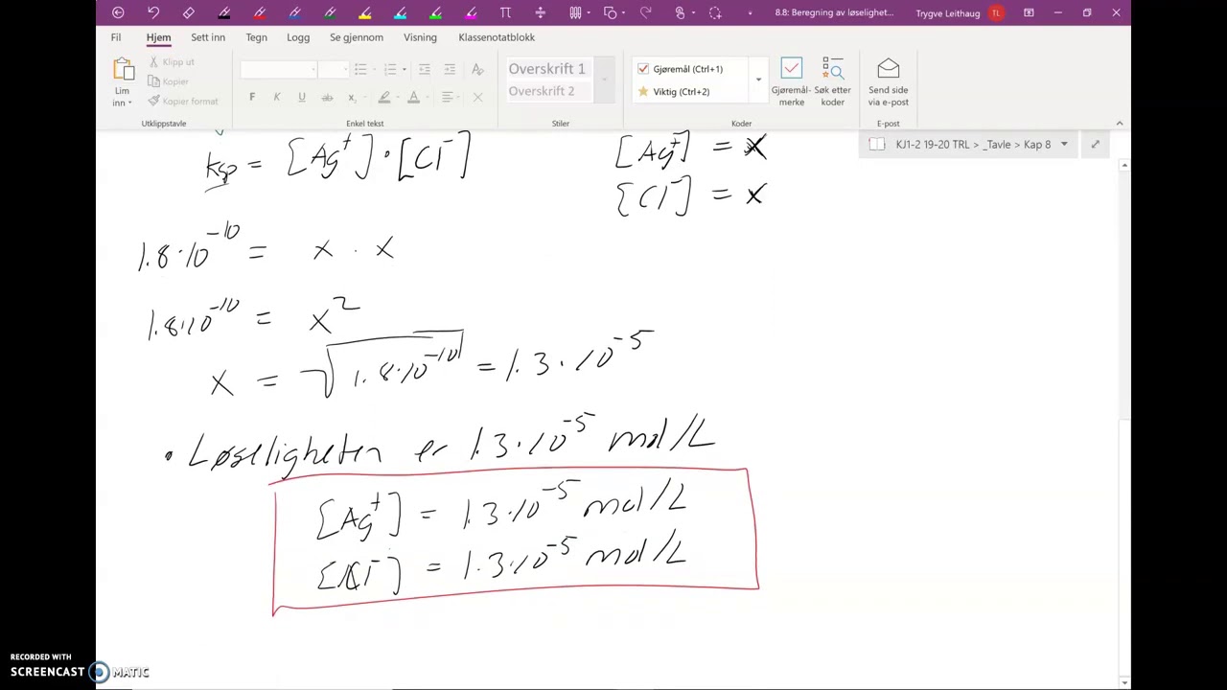Viewport: 1227px width, 690px height.
Task: Decrease the indent
Action: (424, 69)
